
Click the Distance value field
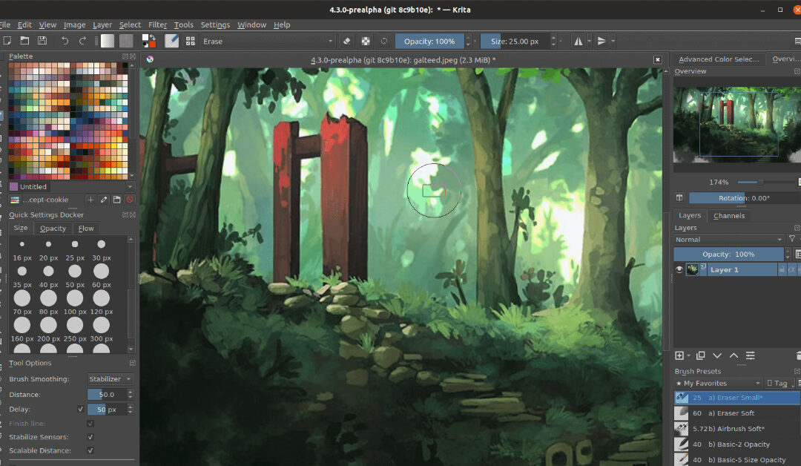pyautogui.click(x=107, y=395)
